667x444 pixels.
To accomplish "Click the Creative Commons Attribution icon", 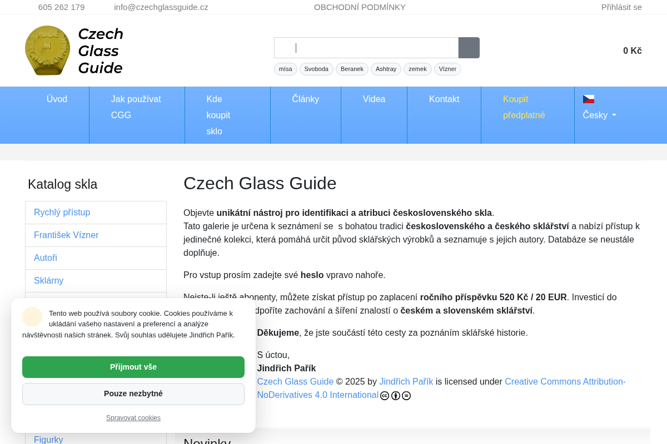I will [x=396, y=396].
